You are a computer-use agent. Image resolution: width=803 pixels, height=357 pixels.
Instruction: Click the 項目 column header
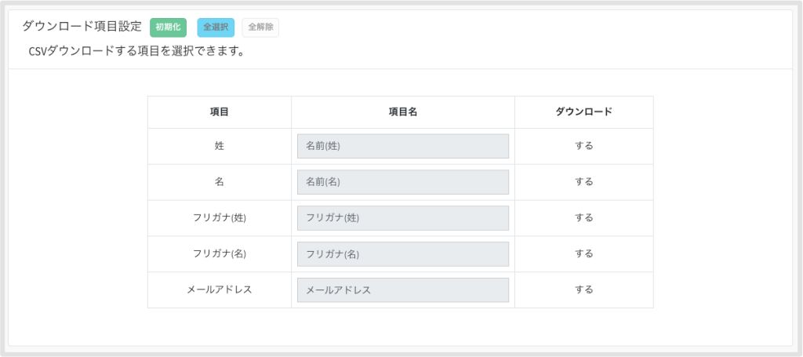[220, 112]
